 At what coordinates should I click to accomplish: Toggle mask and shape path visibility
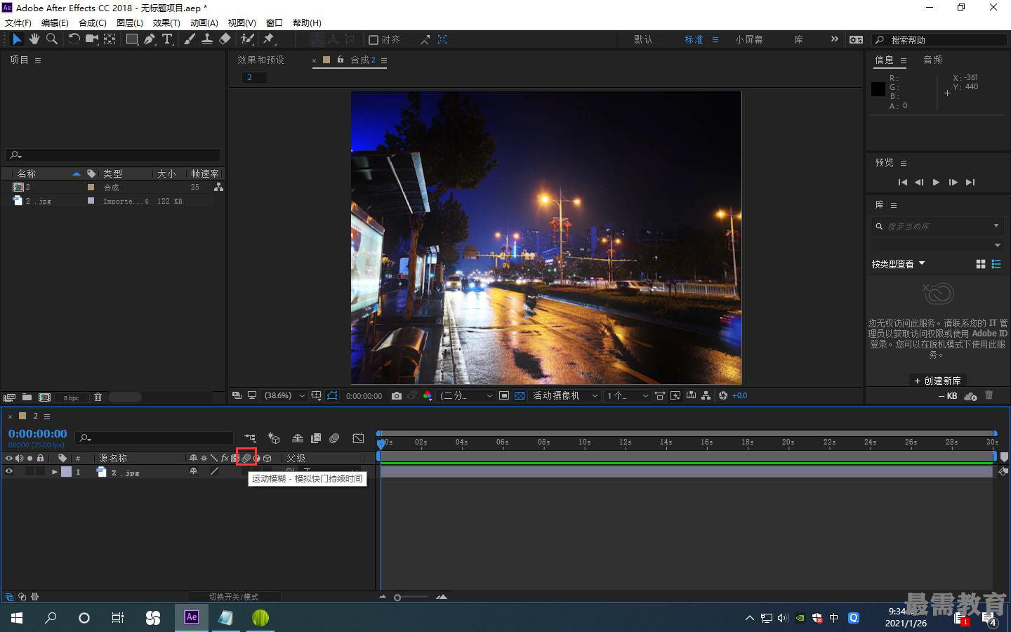(332, 396)
